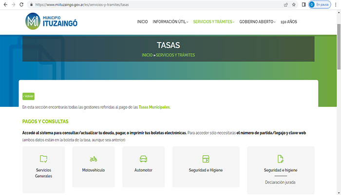Image resolution: width=341 pixels, height=195 pixels.
Task: Click the Municipio Ituzaingó logo
Action: tap(51, 21)
